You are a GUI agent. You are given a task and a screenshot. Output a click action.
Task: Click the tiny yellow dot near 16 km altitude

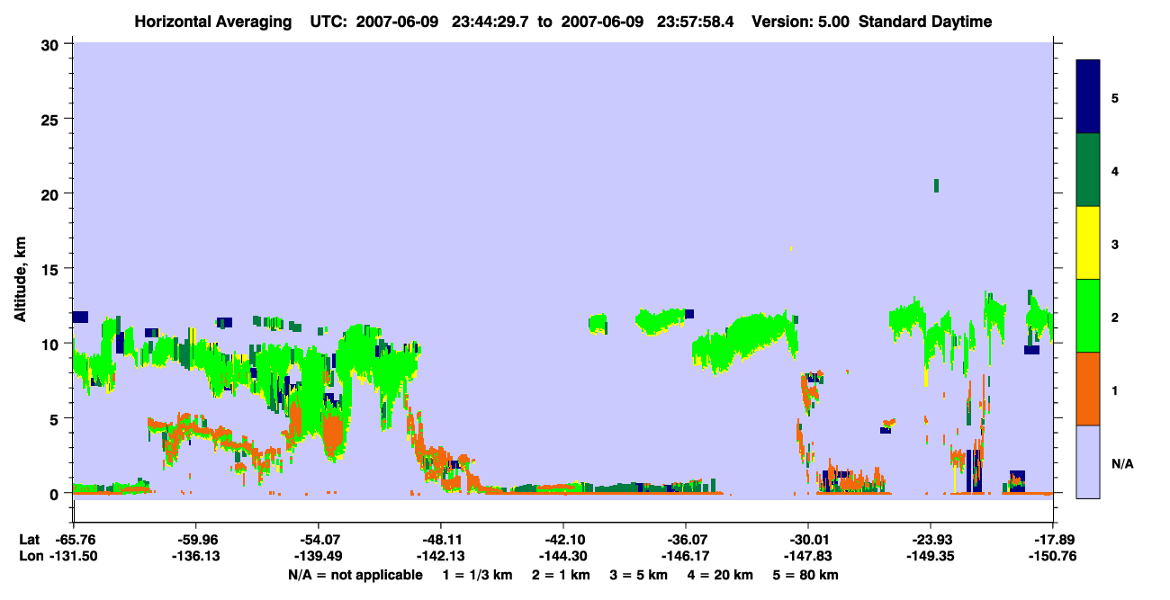(790, 248)
